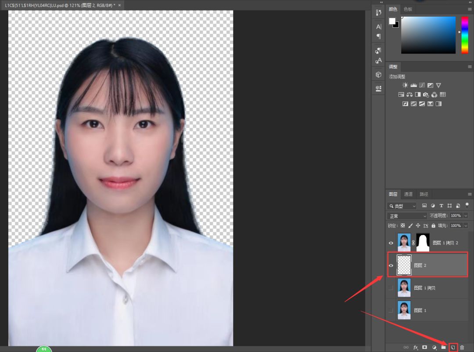
Task: Open the fx layer styles menu
Action: (x=415, y=347)
